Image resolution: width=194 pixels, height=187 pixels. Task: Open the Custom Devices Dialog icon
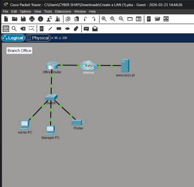coord(139,19)
